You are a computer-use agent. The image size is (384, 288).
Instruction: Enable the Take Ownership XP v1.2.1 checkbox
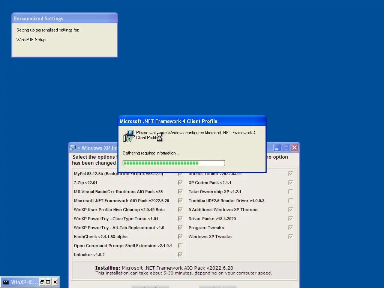[291, 192]
